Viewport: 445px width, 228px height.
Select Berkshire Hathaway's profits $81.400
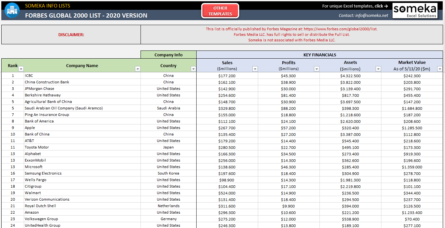point(289,95)
